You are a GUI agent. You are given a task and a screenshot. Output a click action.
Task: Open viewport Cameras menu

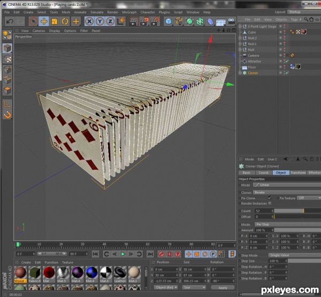pos(39,31)
